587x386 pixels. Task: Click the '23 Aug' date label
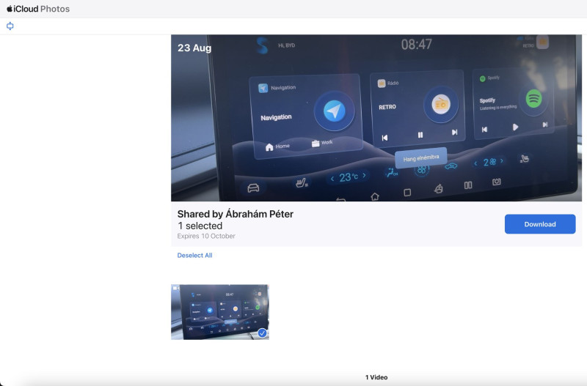point(194,48)
